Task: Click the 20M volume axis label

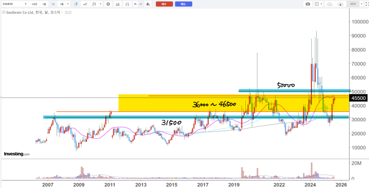Action: click(356, 163)
